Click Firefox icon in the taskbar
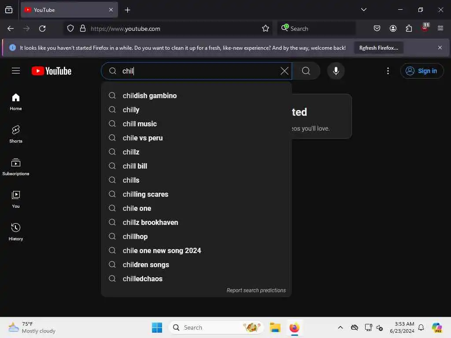This screenshot has height=338, width=451. pos(294,327)
